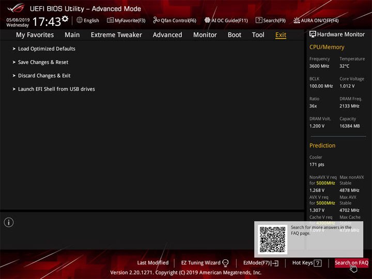The height and width of the screenshot is (279, 372).
Task: Switch to the Boot tab
Action: [235, 35]
